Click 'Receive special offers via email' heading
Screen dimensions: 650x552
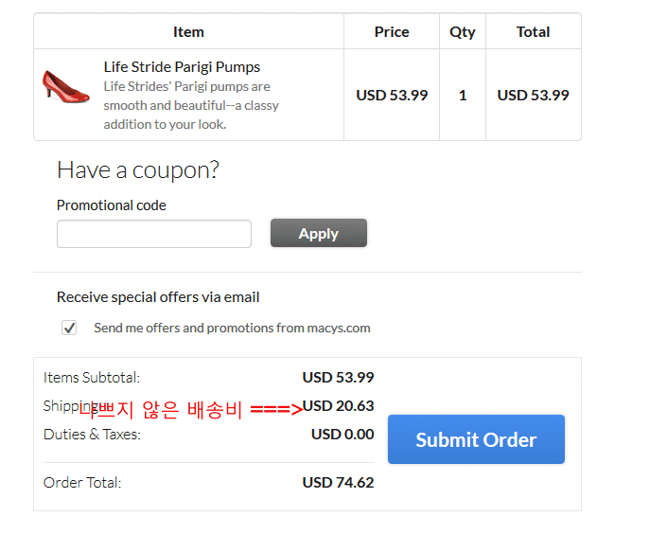tap(158, 297)
